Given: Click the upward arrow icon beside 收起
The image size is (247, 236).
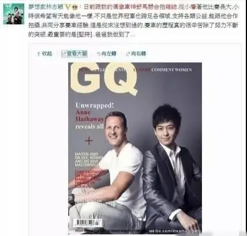Looking at the screenshot, I should [39, 54].
